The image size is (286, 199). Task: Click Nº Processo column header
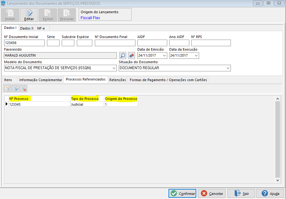click(39, 99)
